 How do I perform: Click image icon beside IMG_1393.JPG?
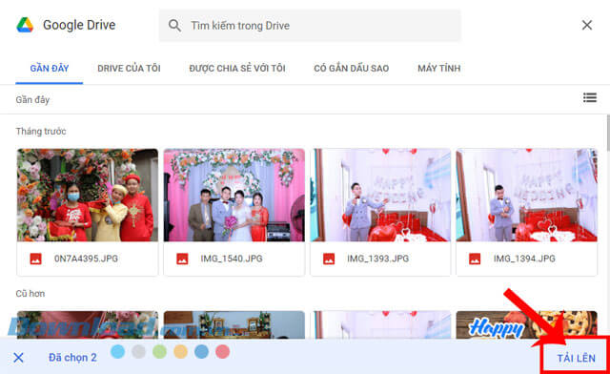coord(329,259)
